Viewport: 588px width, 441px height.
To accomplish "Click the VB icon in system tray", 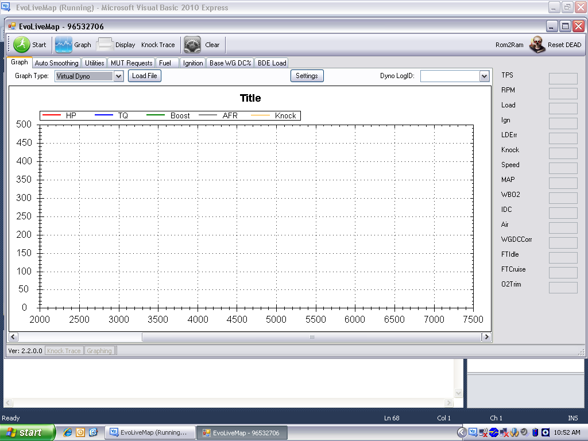I will [x=473, y=432].
